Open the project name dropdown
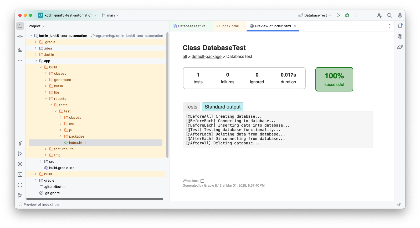 pyautogui.click(x=67, y=15)
